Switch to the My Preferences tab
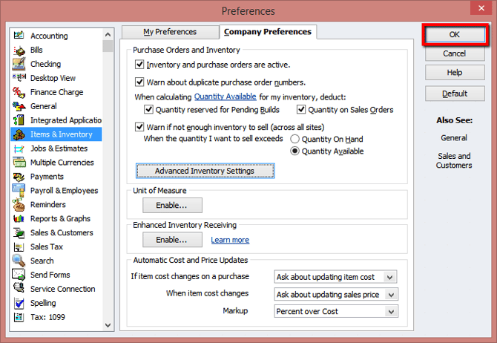Screen dimensions: 497x343 [x=170, y=32]
